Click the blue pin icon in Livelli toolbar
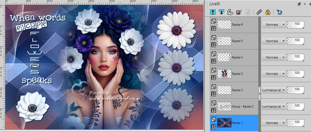The height and width of the screenshot is (132, 311). tap(279, 12)
